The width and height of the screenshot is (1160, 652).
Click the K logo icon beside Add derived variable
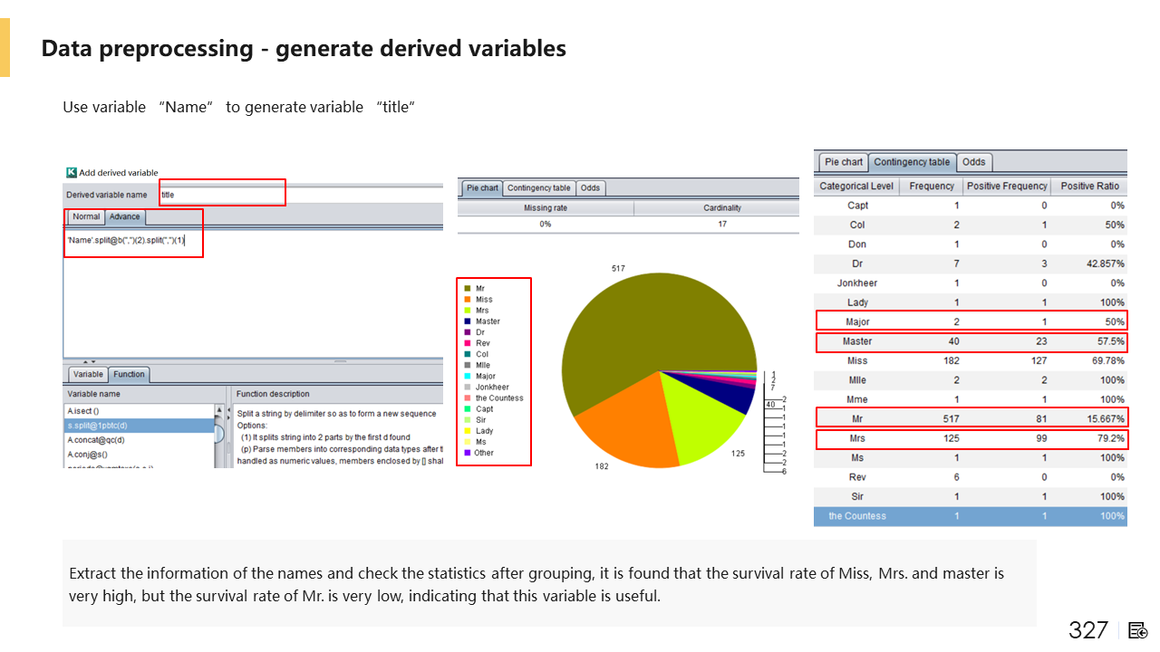click(x=72, y=172)
